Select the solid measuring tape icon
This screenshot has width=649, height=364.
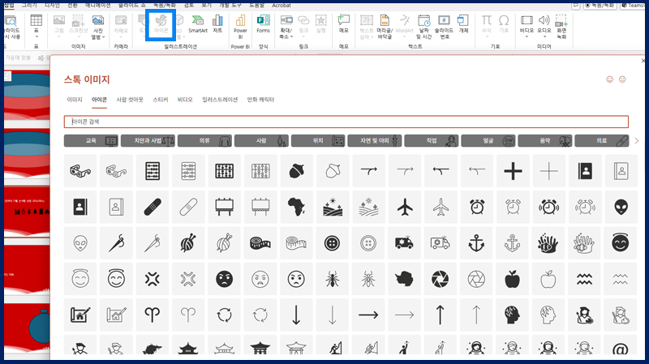[x=260, y=243]
